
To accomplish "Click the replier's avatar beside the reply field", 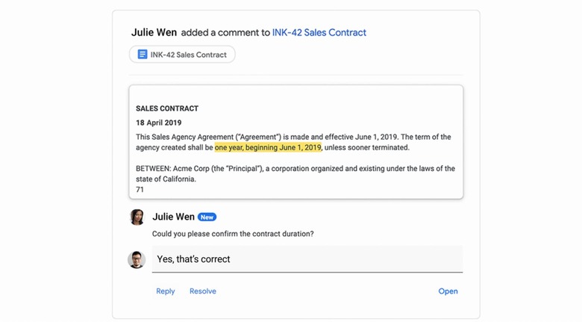I will click(137, 259).
